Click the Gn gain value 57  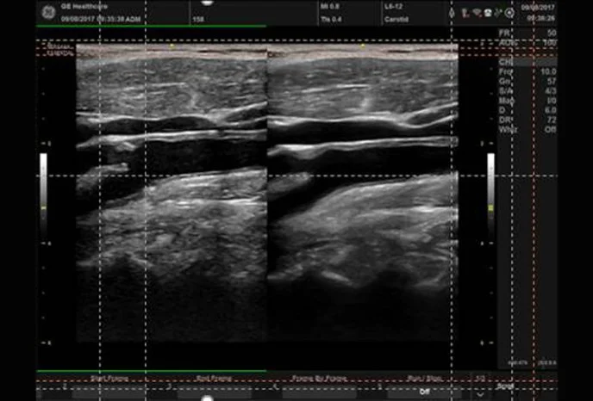click(x=549, y=81)
